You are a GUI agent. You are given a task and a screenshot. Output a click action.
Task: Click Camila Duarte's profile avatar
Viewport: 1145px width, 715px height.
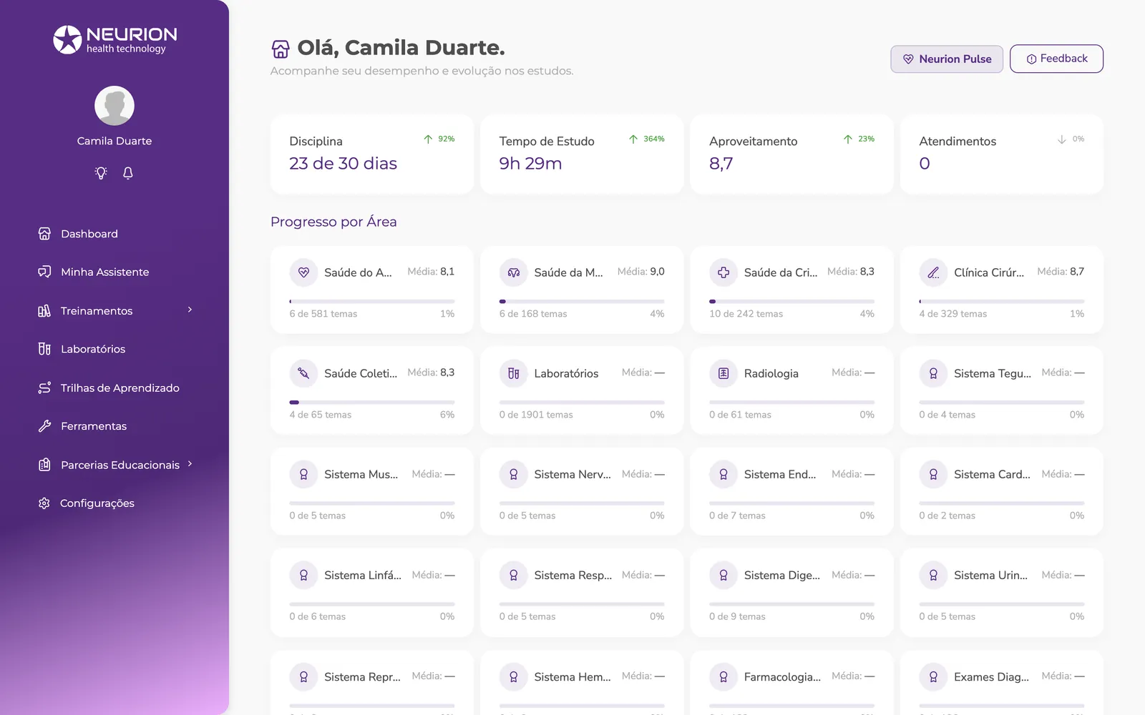click(114, 106)
